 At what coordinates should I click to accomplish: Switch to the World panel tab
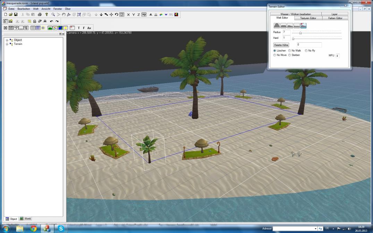pyautogui.click(x=25, y=219)
